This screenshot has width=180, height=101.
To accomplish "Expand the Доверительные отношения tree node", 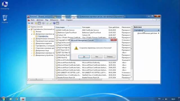I will 32,39.
